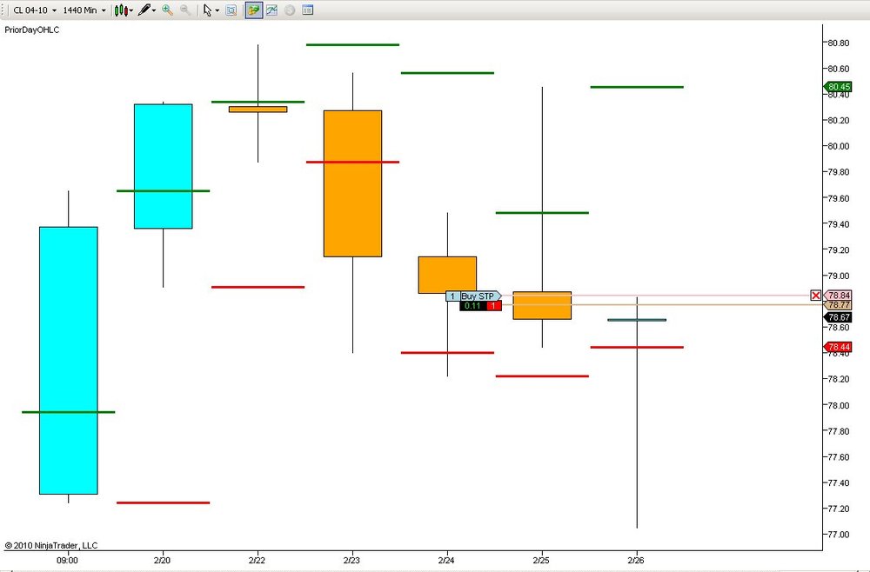Click the 77.00 price axis label

[839, 535]
